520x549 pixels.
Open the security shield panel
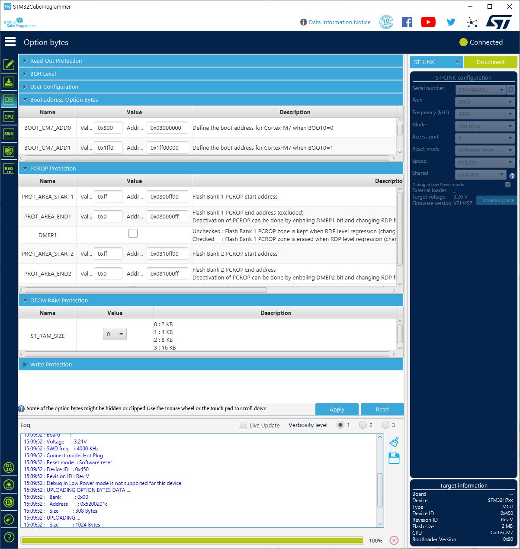9,151
